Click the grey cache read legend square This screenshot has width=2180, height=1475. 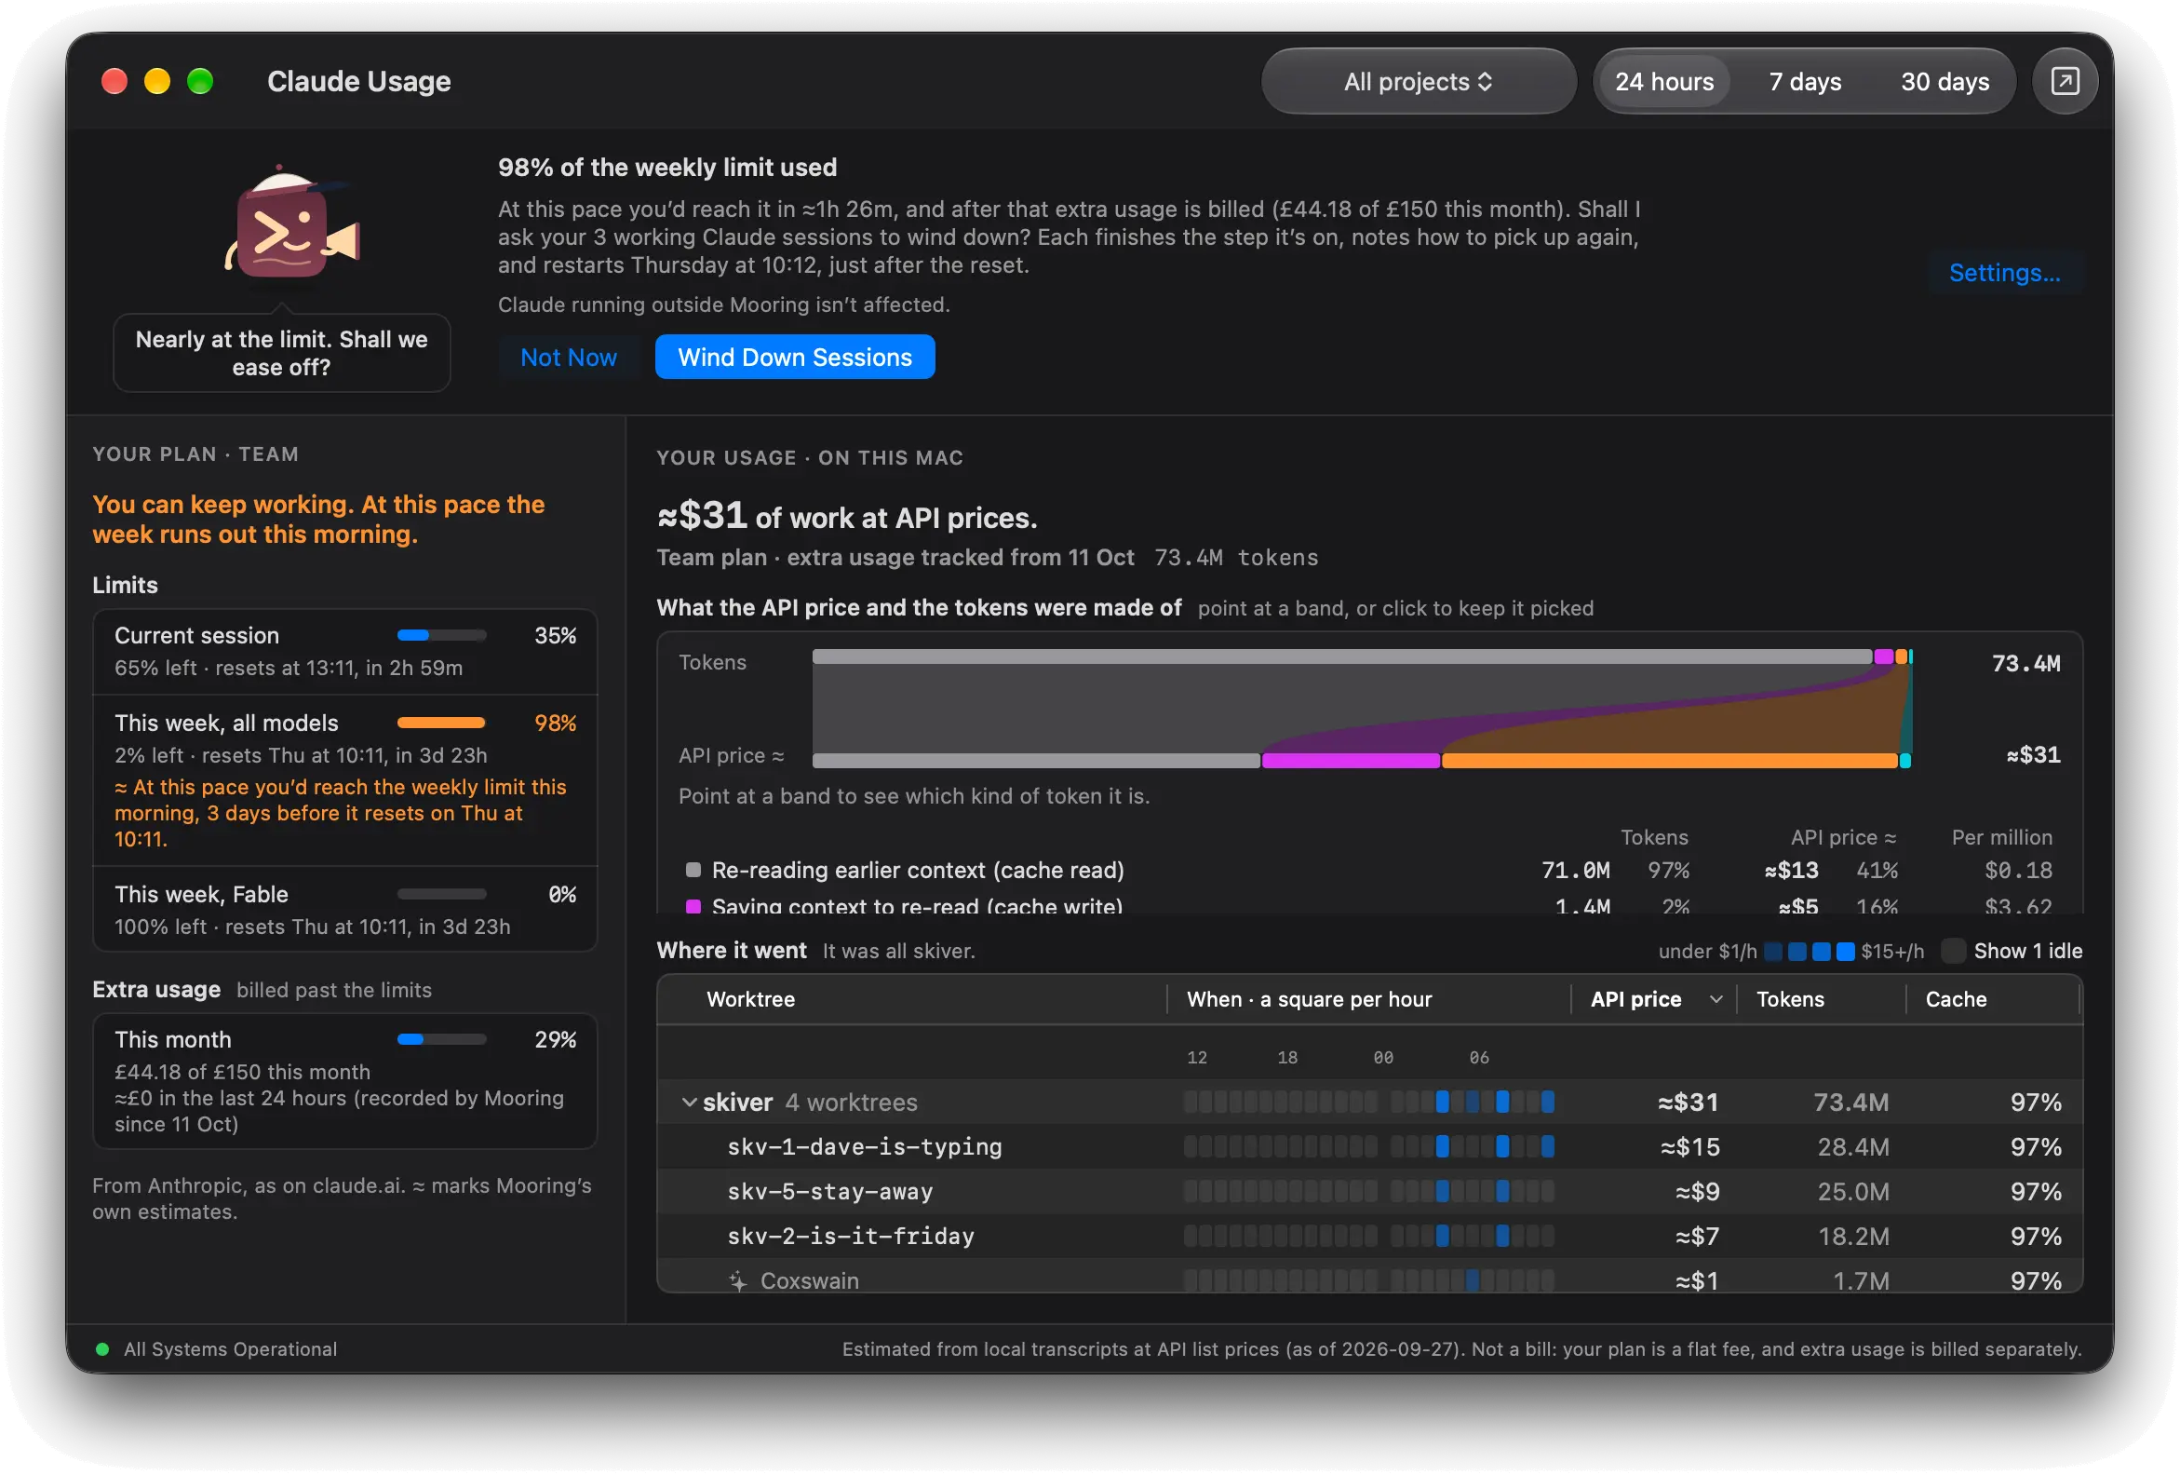693,870
